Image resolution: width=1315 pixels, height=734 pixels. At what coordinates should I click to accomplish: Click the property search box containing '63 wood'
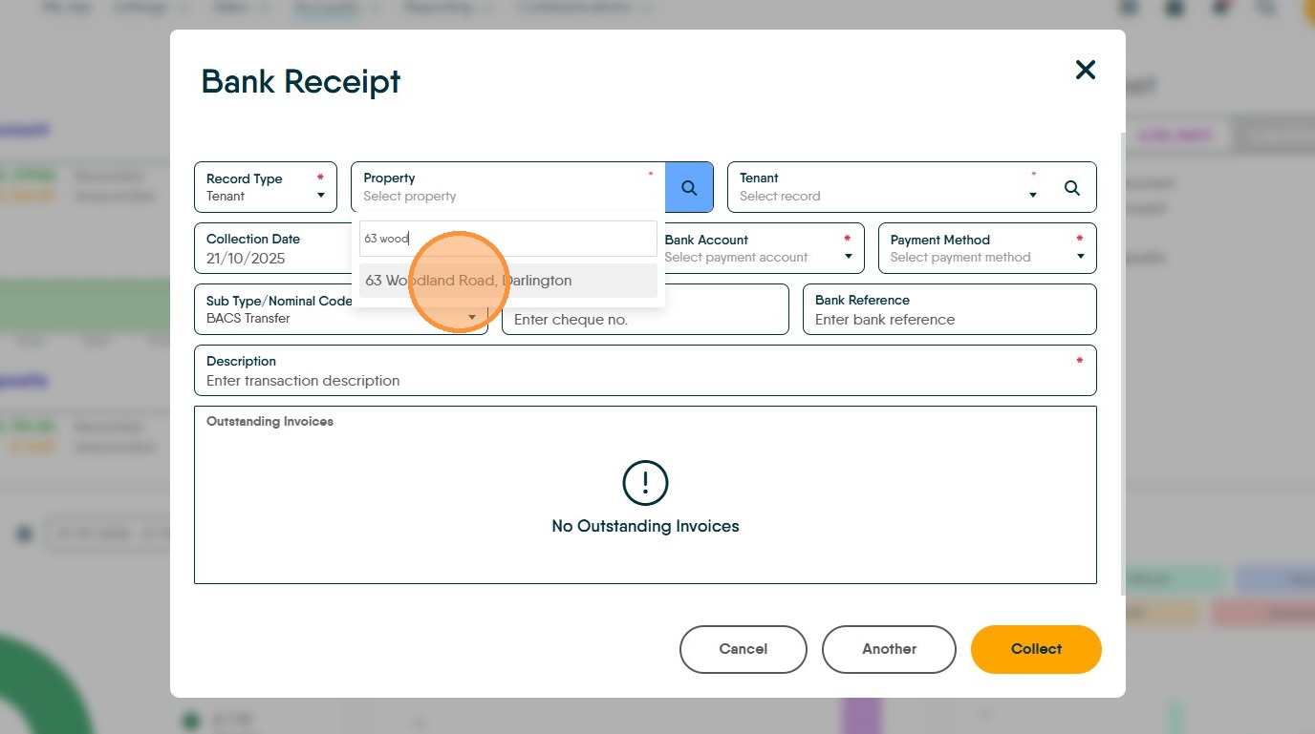pos(508,239)
